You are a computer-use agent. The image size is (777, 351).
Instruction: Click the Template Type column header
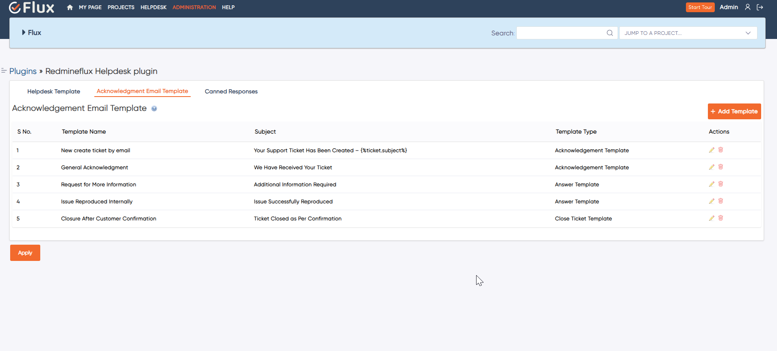pyautogui.click(x=576, y=131)
